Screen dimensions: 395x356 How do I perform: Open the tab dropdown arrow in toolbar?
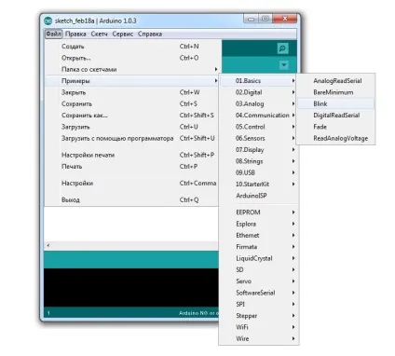284,65
